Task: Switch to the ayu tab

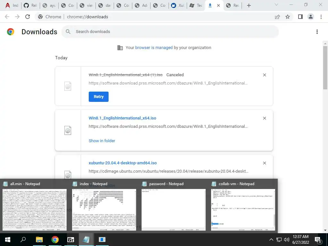Action: [x=49, y=5]
